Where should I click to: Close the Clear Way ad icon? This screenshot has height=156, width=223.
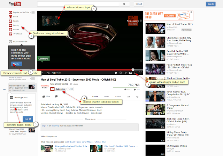(x=191, y=12)
